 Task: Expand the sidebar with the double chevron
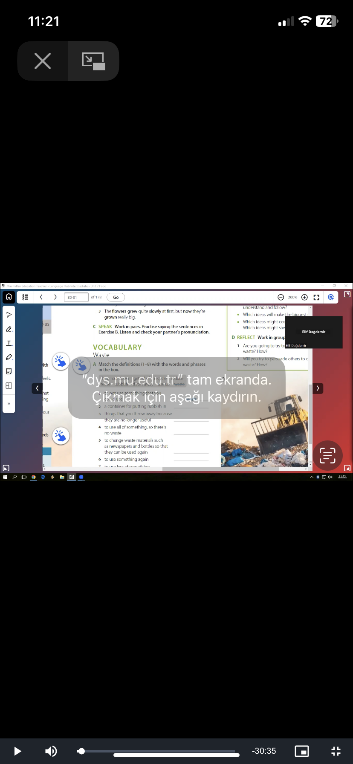(9, 403)
